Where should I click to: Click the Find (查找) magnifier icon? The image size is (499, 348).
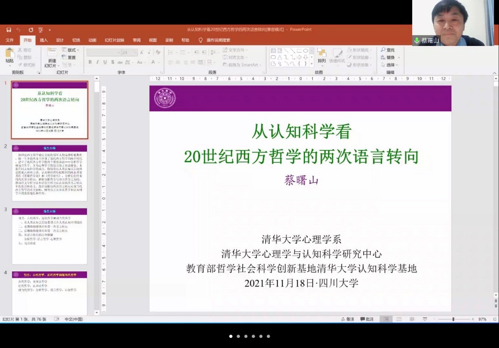click(x=383, y=50)
